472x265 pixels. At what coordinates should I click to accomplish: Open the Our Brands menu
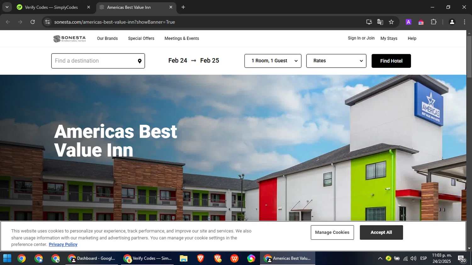[x=107, y=38]
